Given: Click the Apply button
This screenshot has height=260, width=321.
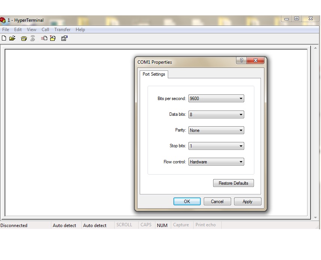Looking at the screenshot, I should coord(248,202).
